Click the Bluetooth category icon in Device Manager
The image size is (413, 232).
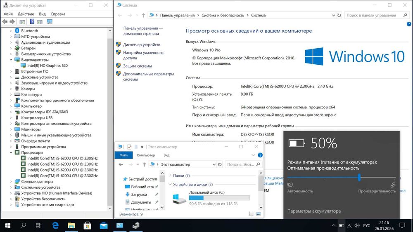coord(17,31)
